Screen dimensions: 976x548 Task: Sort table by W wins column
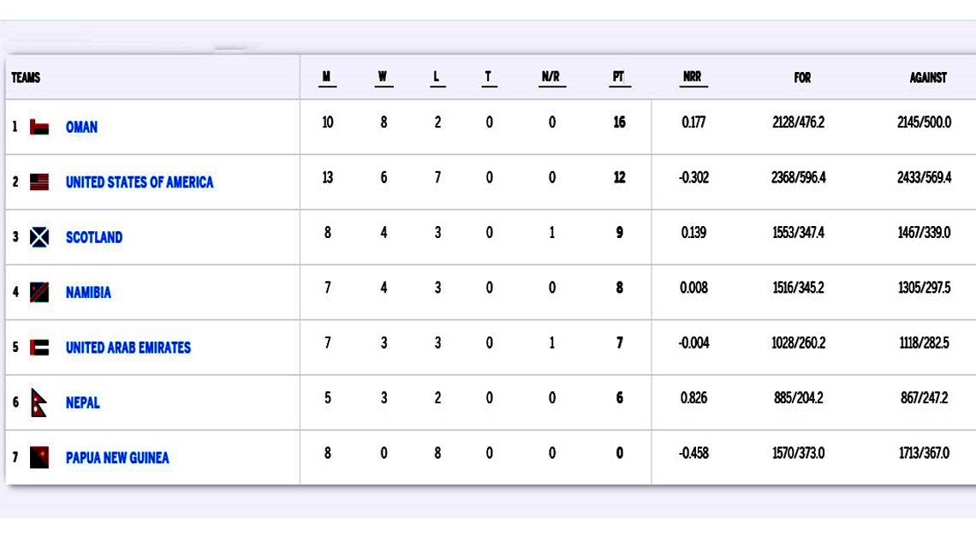click(383, 77)
